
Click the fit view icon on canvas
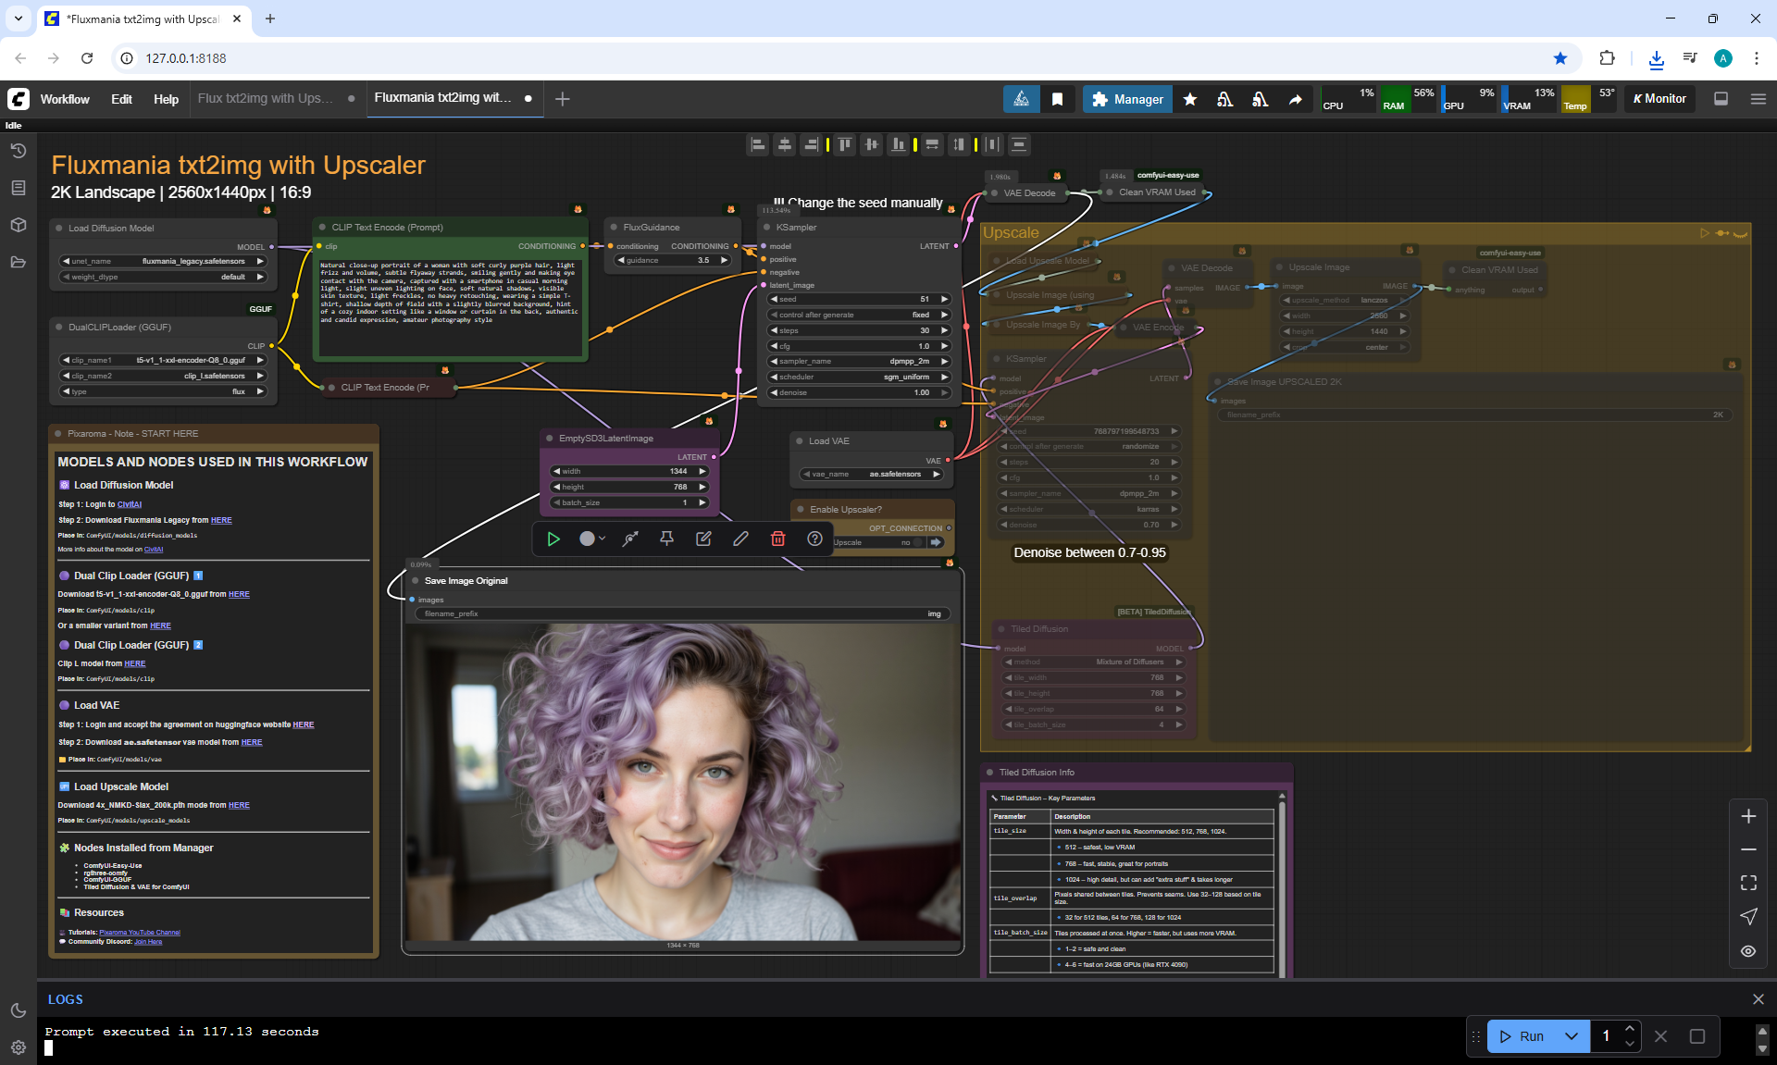point(1748,883)
